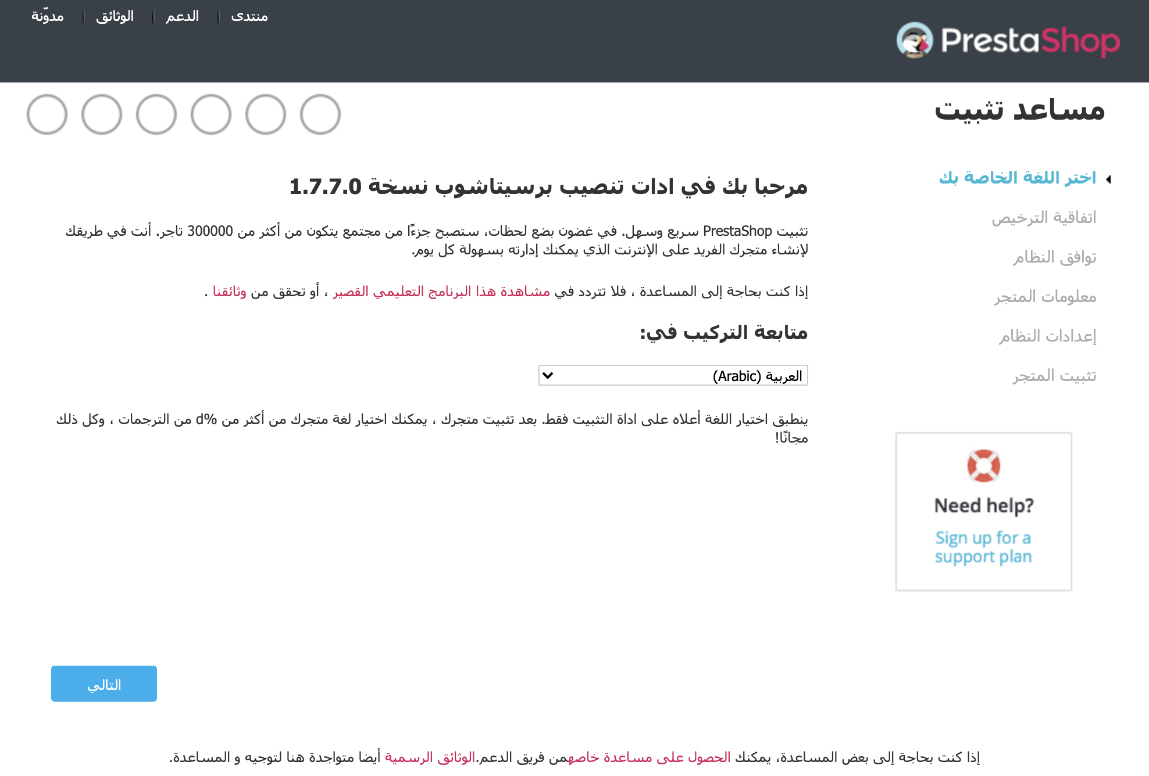The width and height of the screenshot is (1149, 776).
Task: Open الوثائق in the top navigation
Action: [115, 16]
